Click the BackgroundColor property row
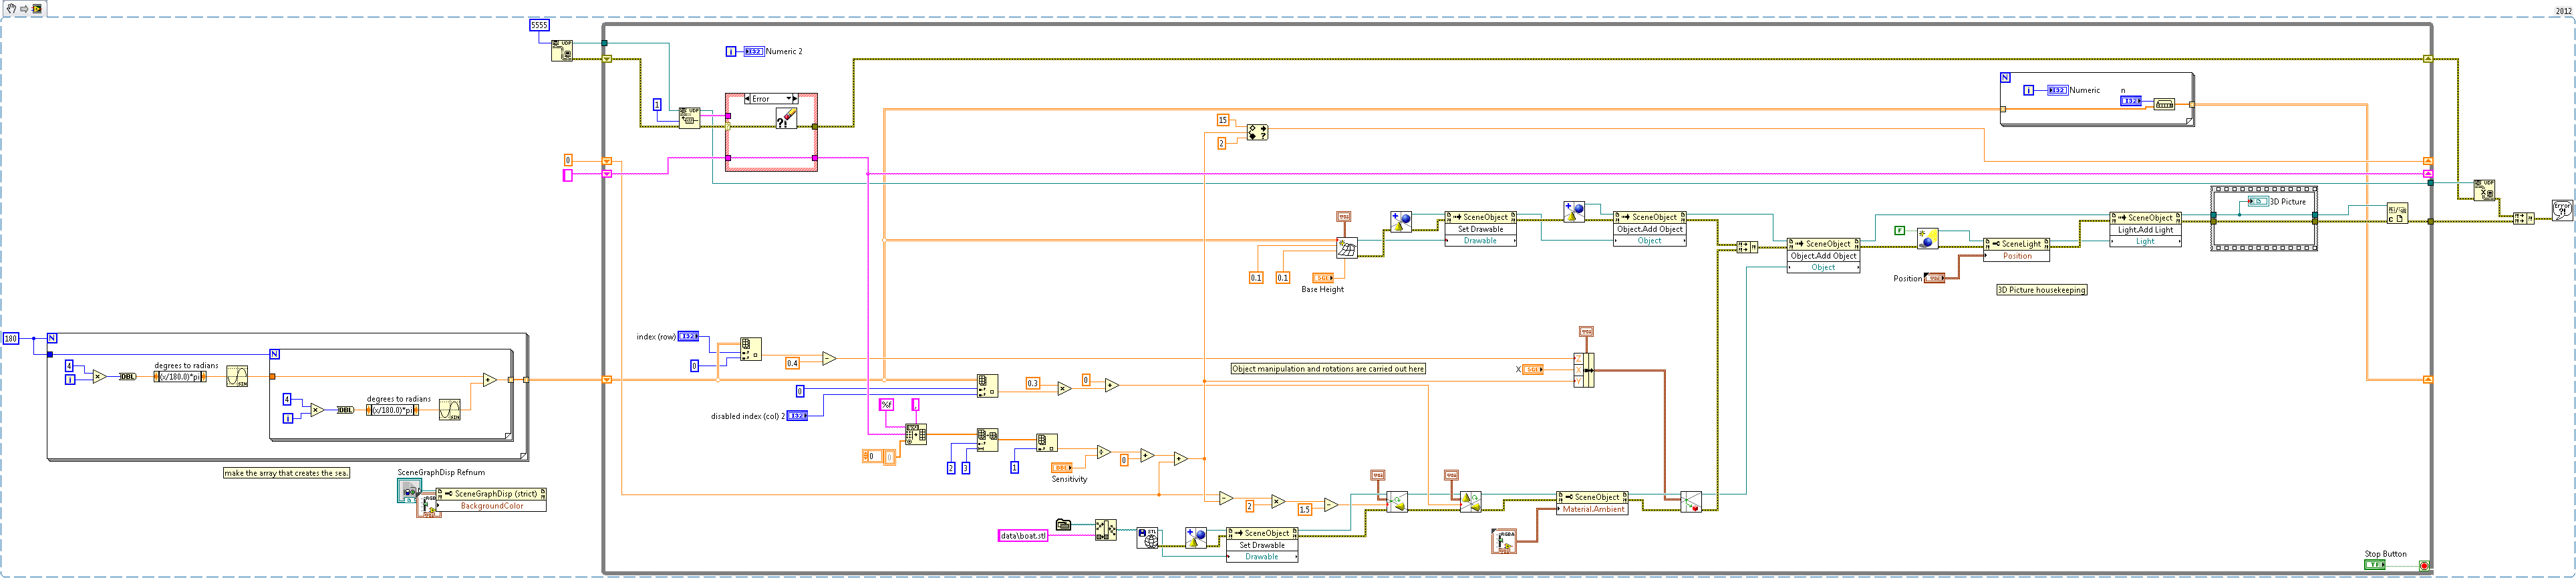 point(491,506)
